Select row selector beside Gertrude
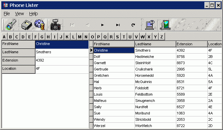Image resolution: width=223 pixels, height=130 pixels. pyautogui.click(x=91, y=69)
